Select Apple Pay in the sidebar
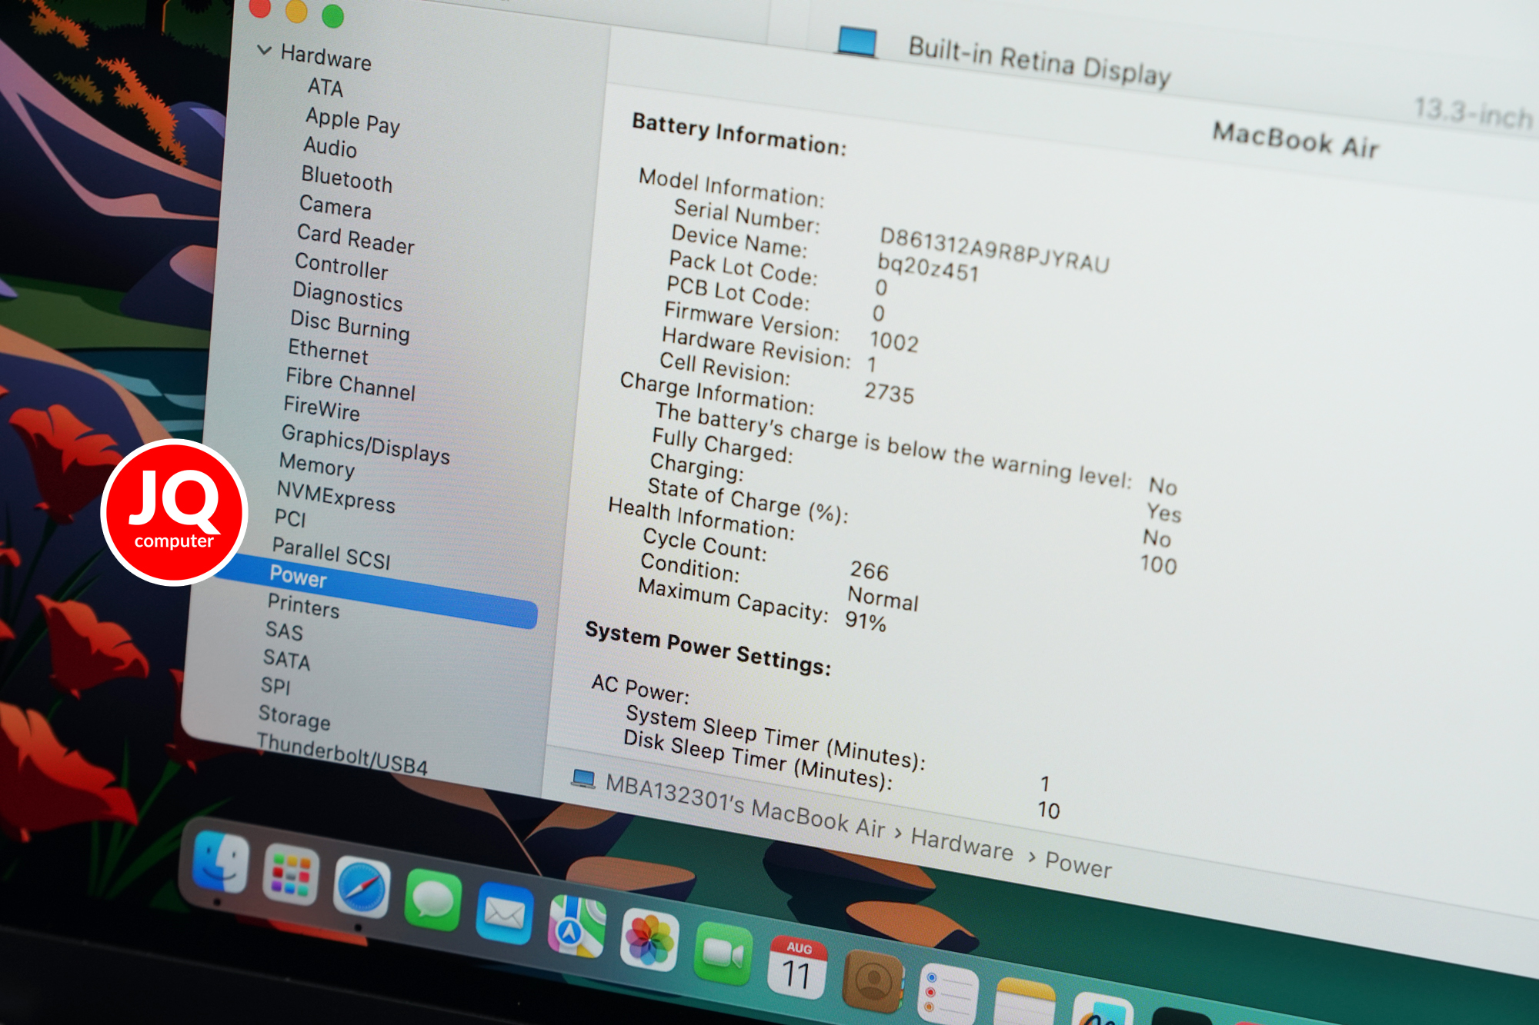The height and width of the screenshot is (1025, 1539). [x=352, y=121]
